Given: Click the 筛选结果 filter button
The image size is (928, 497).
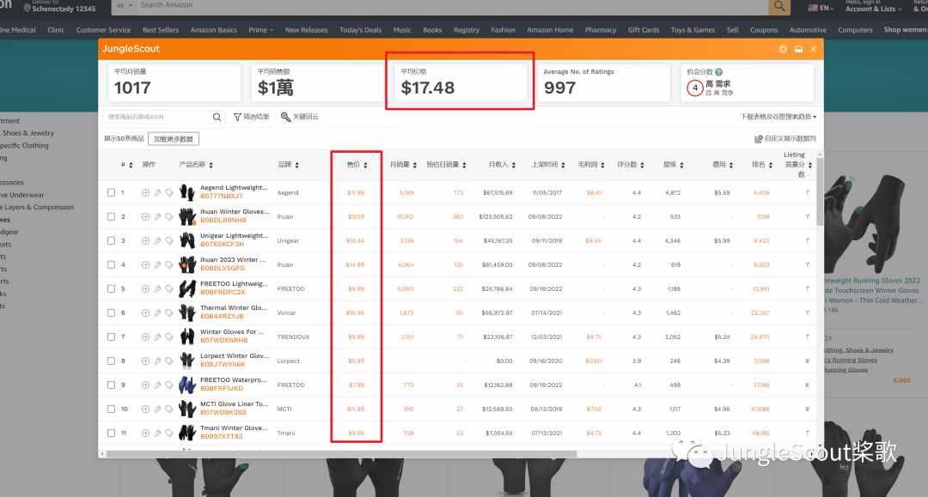Looking at the screenshot, I should point(252,117).
